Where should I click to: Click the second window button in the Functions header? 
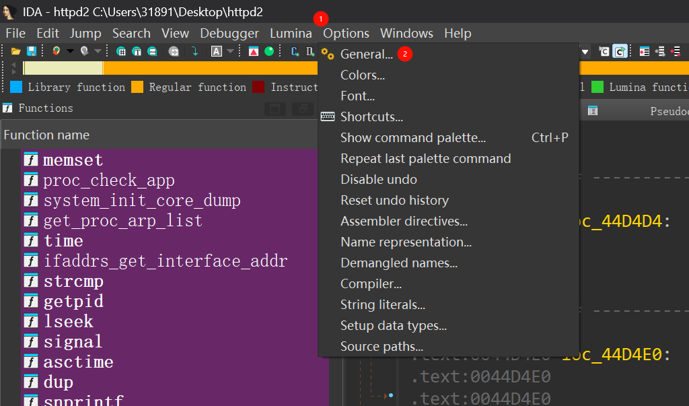tap(303, 109)
